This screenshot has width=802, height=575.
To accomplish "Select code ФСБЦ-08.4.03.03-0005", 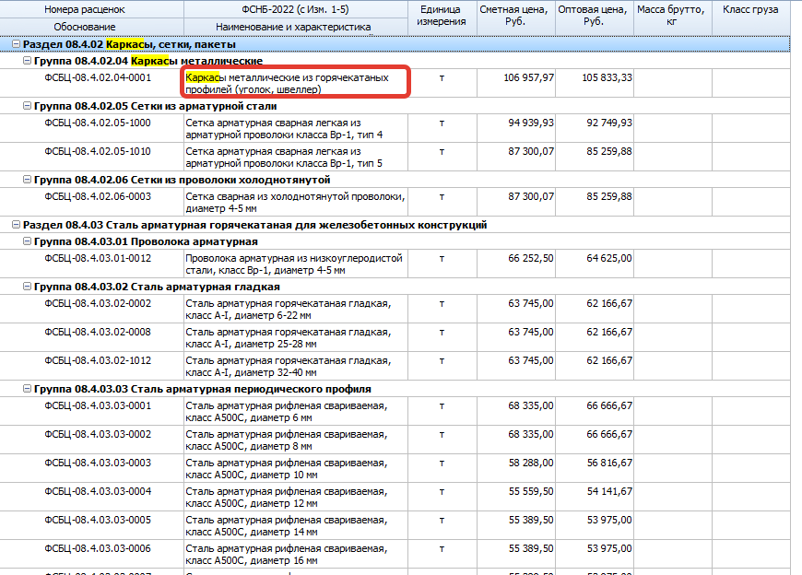I will pos(98,520).
